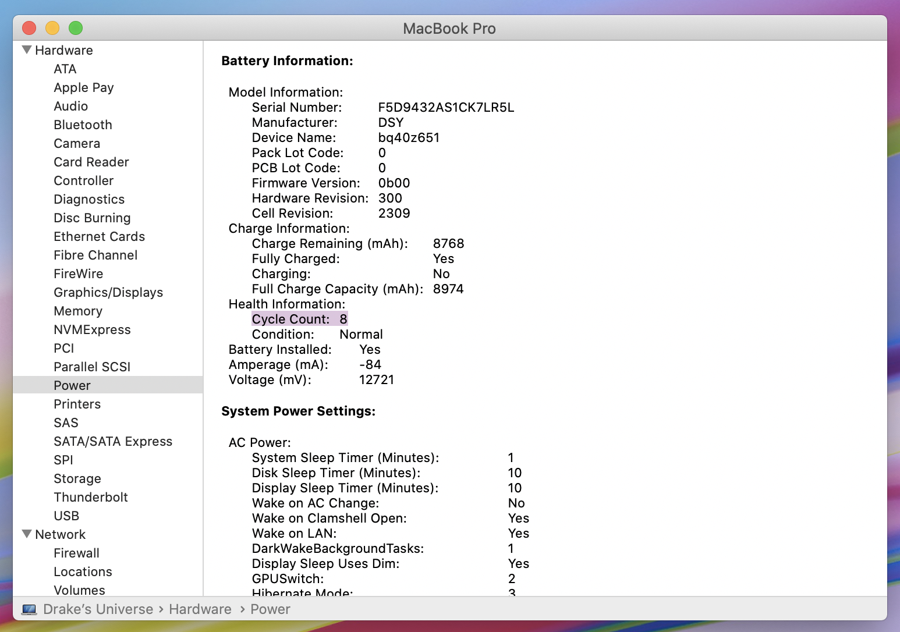Select USB in the sidebar

pos(66,516)
